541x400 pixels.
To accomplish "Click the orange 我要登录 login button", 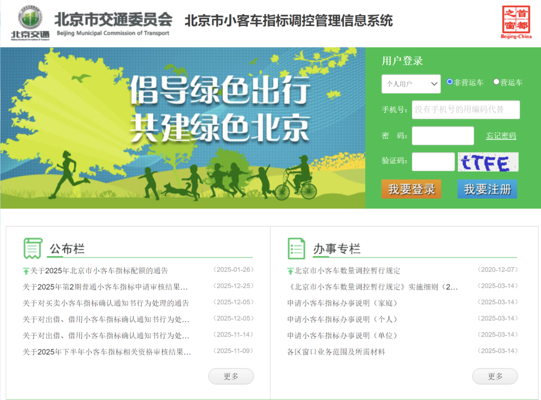I will [411, 189].
